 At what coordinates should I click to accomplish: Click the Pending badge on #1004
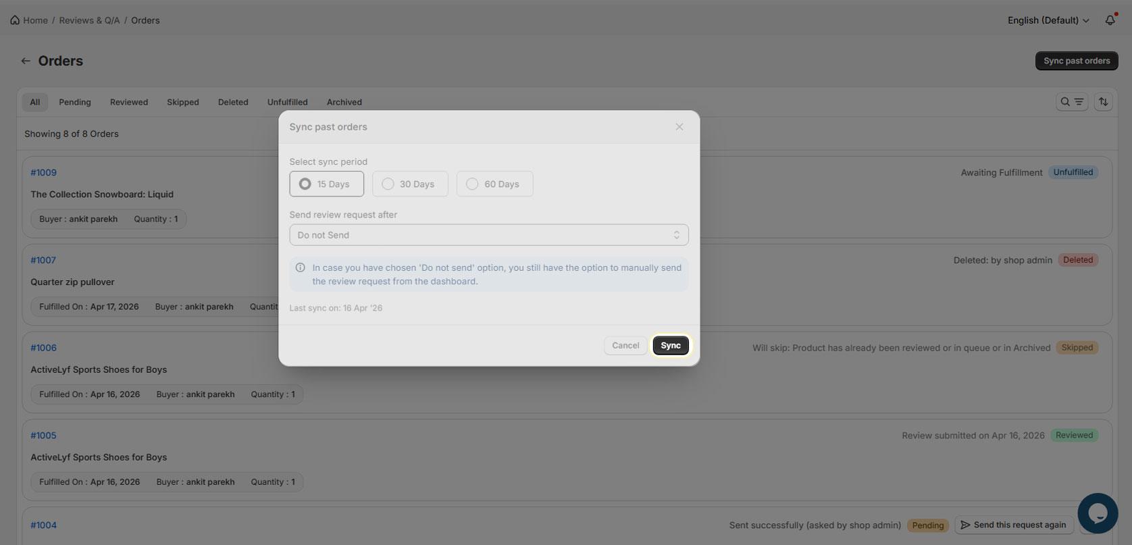(x=928, y=525)
